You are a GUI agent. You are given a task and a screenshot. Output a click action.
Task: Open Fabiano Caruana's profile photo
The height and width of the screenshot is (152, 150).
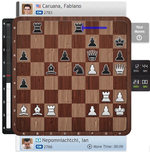27,9
